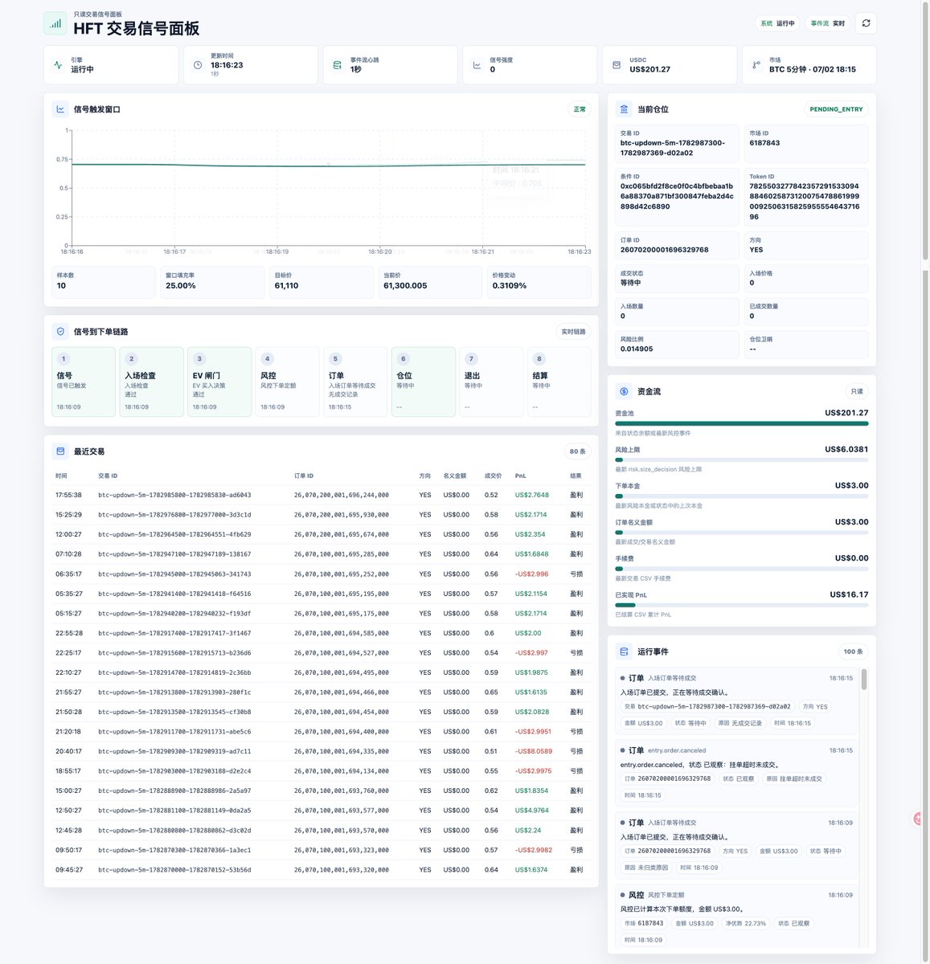Click the 目标价 61,110 stat box
The height and width of the screenshot is (964, 930).
[322, 281]
